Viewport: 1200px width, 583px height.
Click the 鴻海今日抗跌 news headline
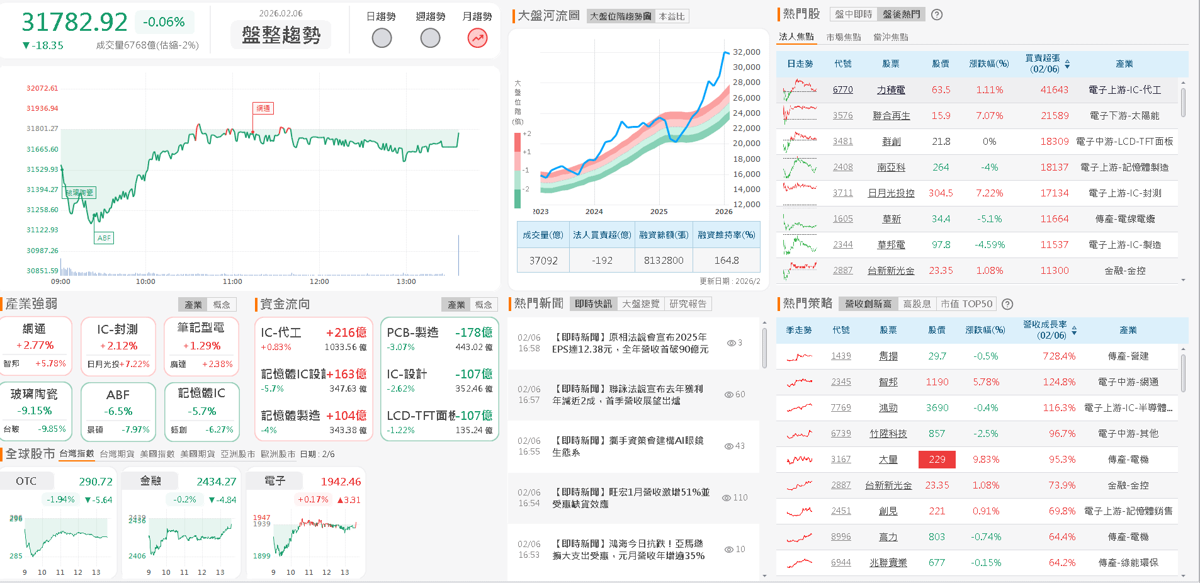[x=628, y=549]
